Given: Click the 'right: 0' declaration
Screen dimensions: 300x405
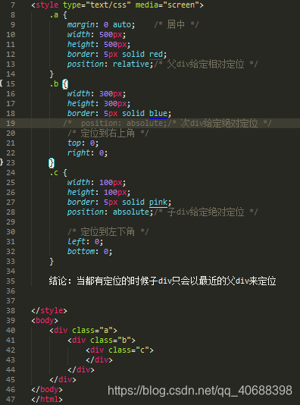Looking at the screenshot, I should tap(87, 153).
